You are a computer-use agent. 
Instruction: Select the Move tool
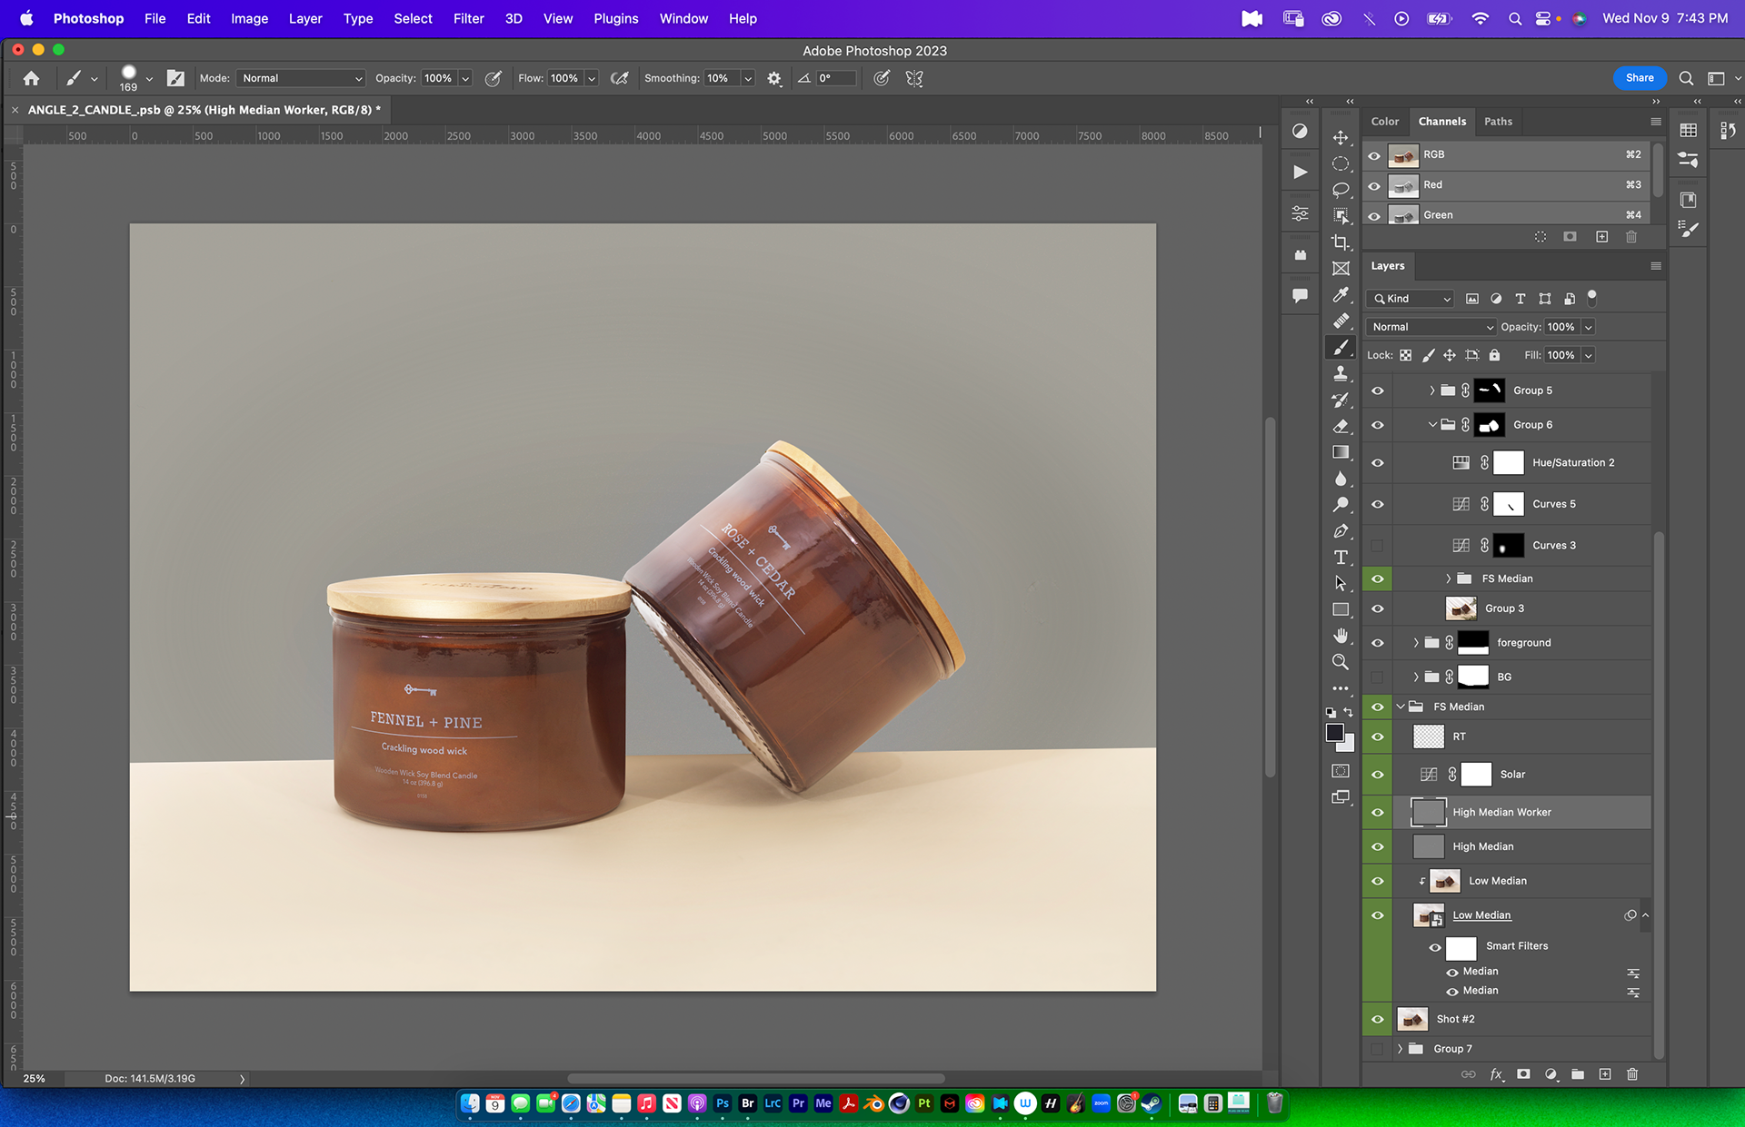click(x=1341, y=138)
